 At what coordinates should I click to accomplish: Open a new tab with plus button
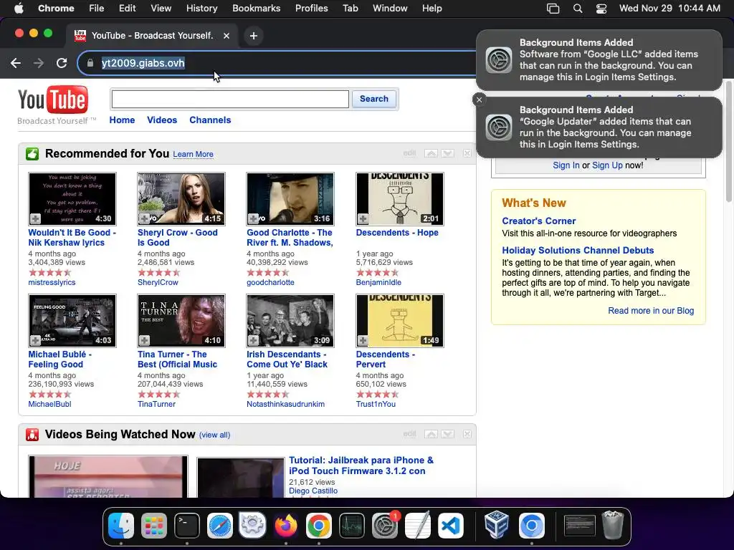point(253,36)
